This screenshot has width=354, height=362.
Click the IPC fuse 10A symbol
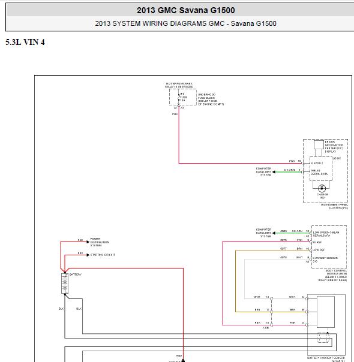pos(179,97)
